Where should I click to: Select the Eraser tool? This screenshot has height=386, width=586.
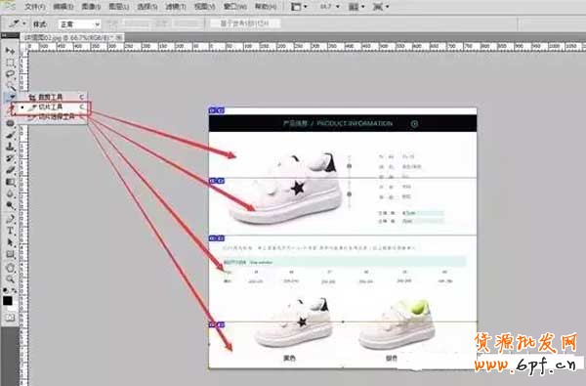(10, 171)
